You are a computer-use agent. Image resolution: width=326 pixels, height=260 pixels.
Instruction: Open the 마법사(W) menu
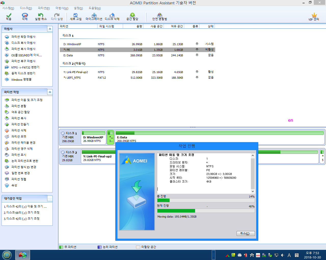(x=62, y=8)
